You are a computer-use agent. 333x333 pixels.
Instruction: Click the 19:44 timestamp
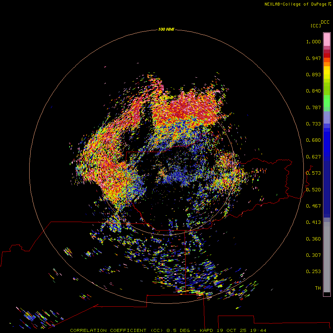pos(258,330)
